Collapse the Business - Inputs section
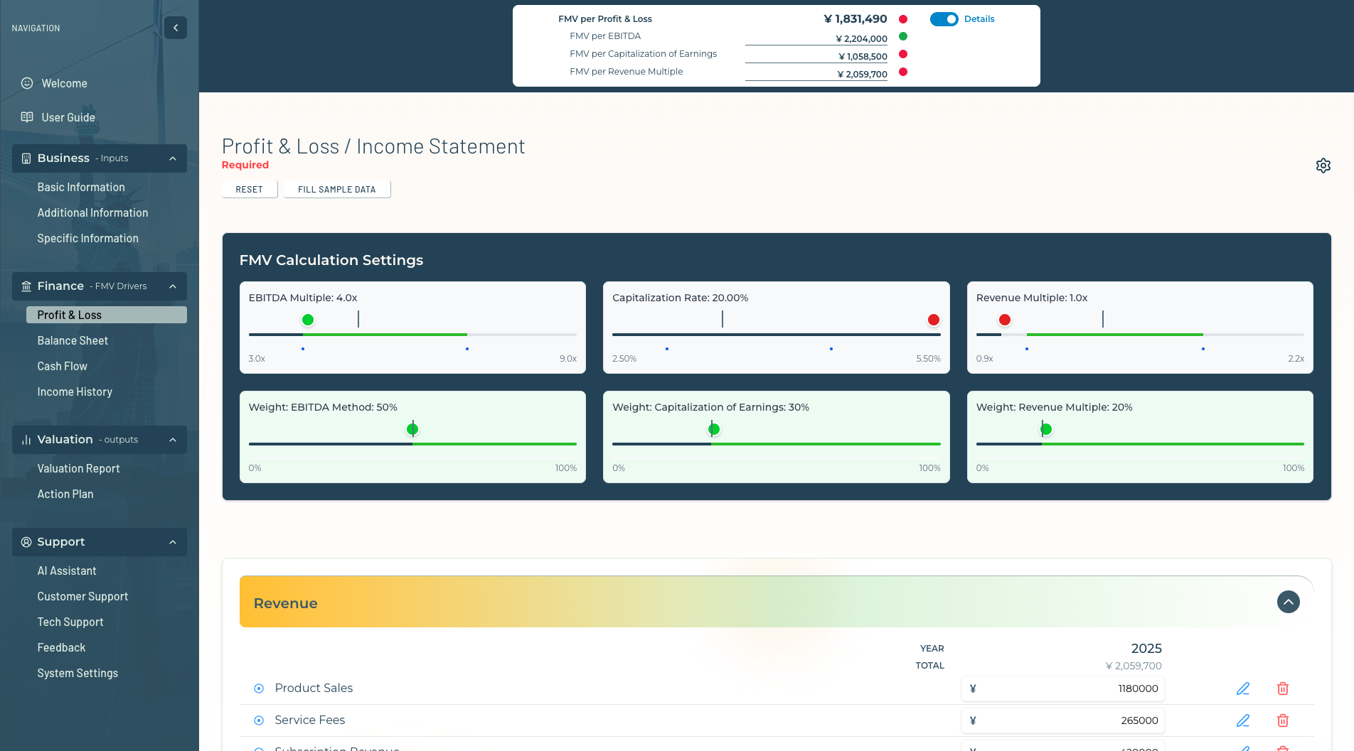This screenshot has width=1354, height=751. (x=173, y=158)
